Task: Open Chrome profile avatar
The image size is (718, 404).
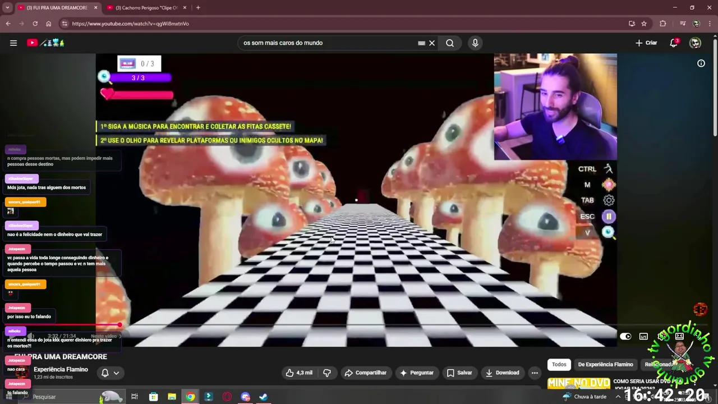Action: (696, 24)
